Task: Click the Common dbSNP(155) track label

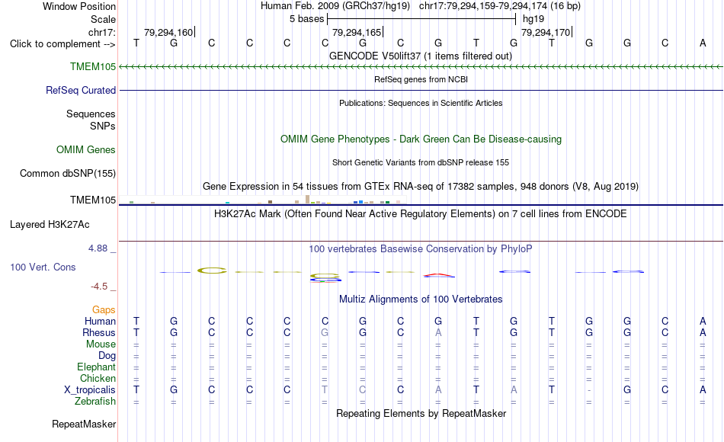Action: [68, 173]
